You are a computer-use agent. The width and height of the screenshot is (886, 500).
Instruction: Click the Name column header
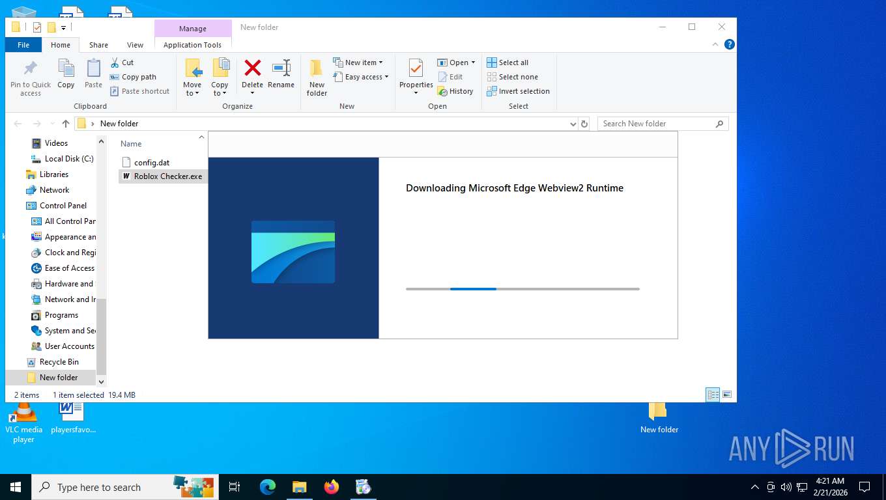131,144
